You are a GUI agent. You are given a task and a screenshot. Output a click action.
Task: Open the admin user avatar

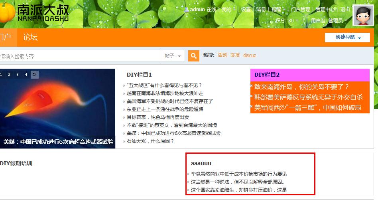pos(363,15)
